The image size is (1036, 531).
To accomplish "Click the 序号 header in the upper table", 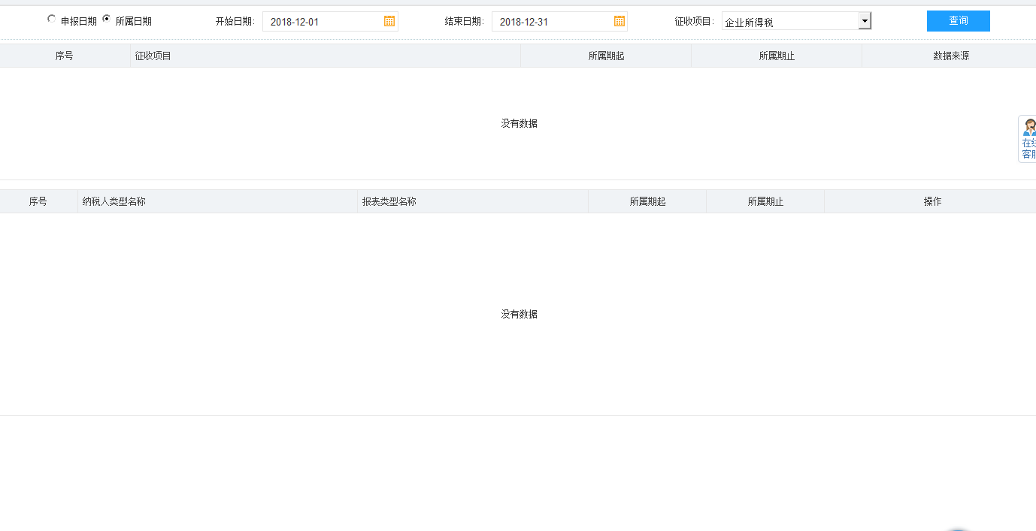I will 65,56.
